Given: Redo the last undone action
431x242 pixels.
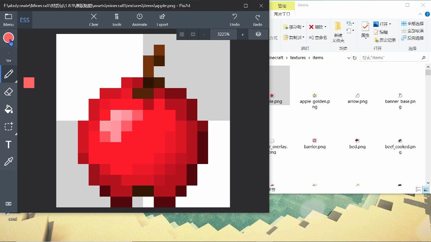Looking at the screenshot, I should point(258,20).
